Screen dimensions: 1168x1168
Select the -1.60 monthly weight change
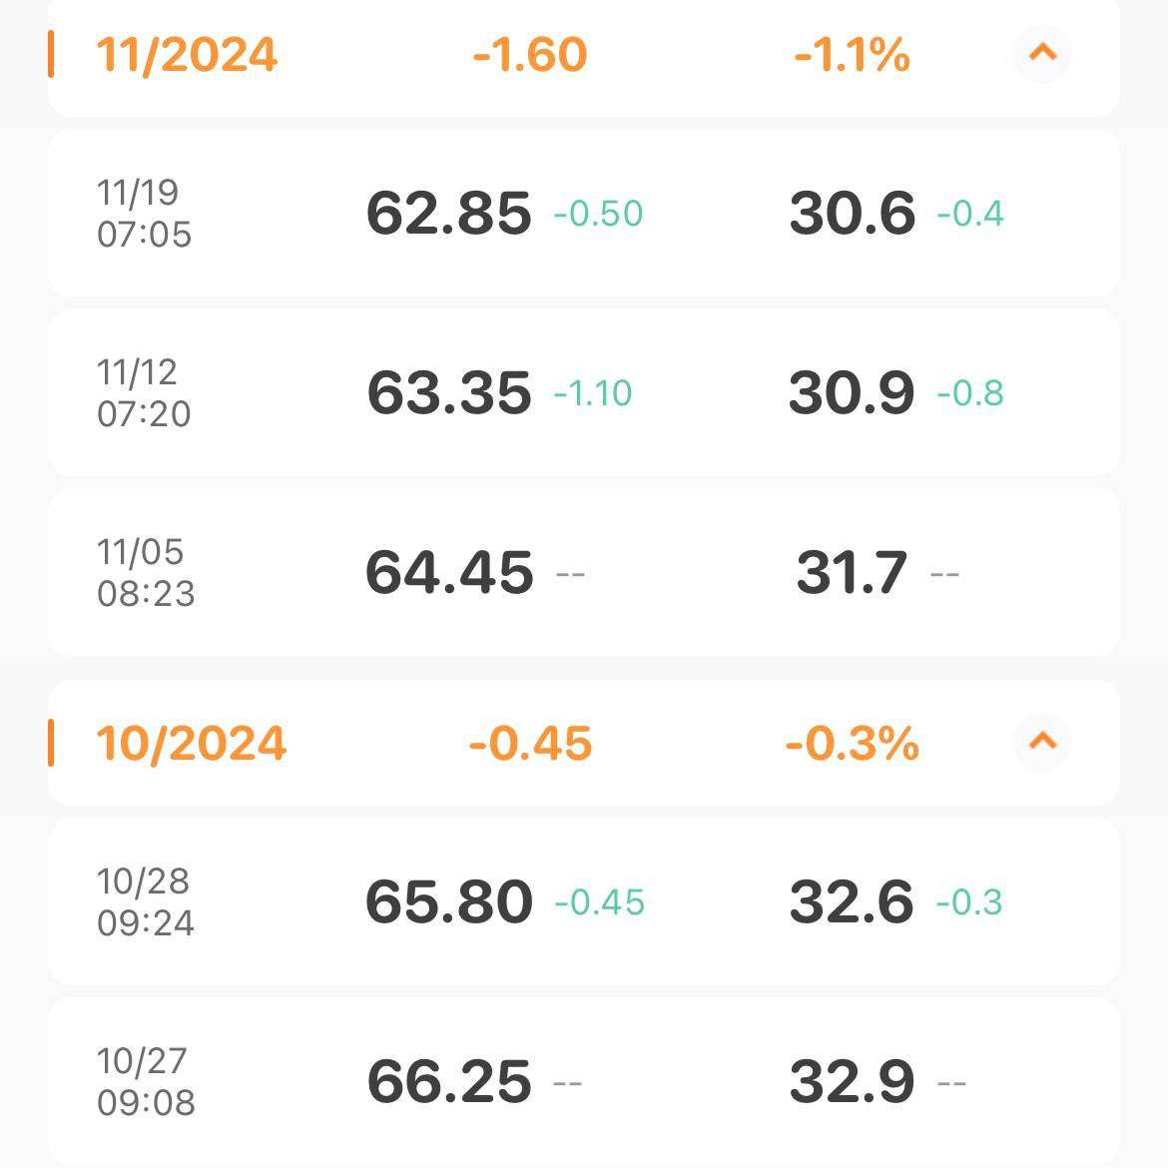pyautogui.click(x=530, y=54)
